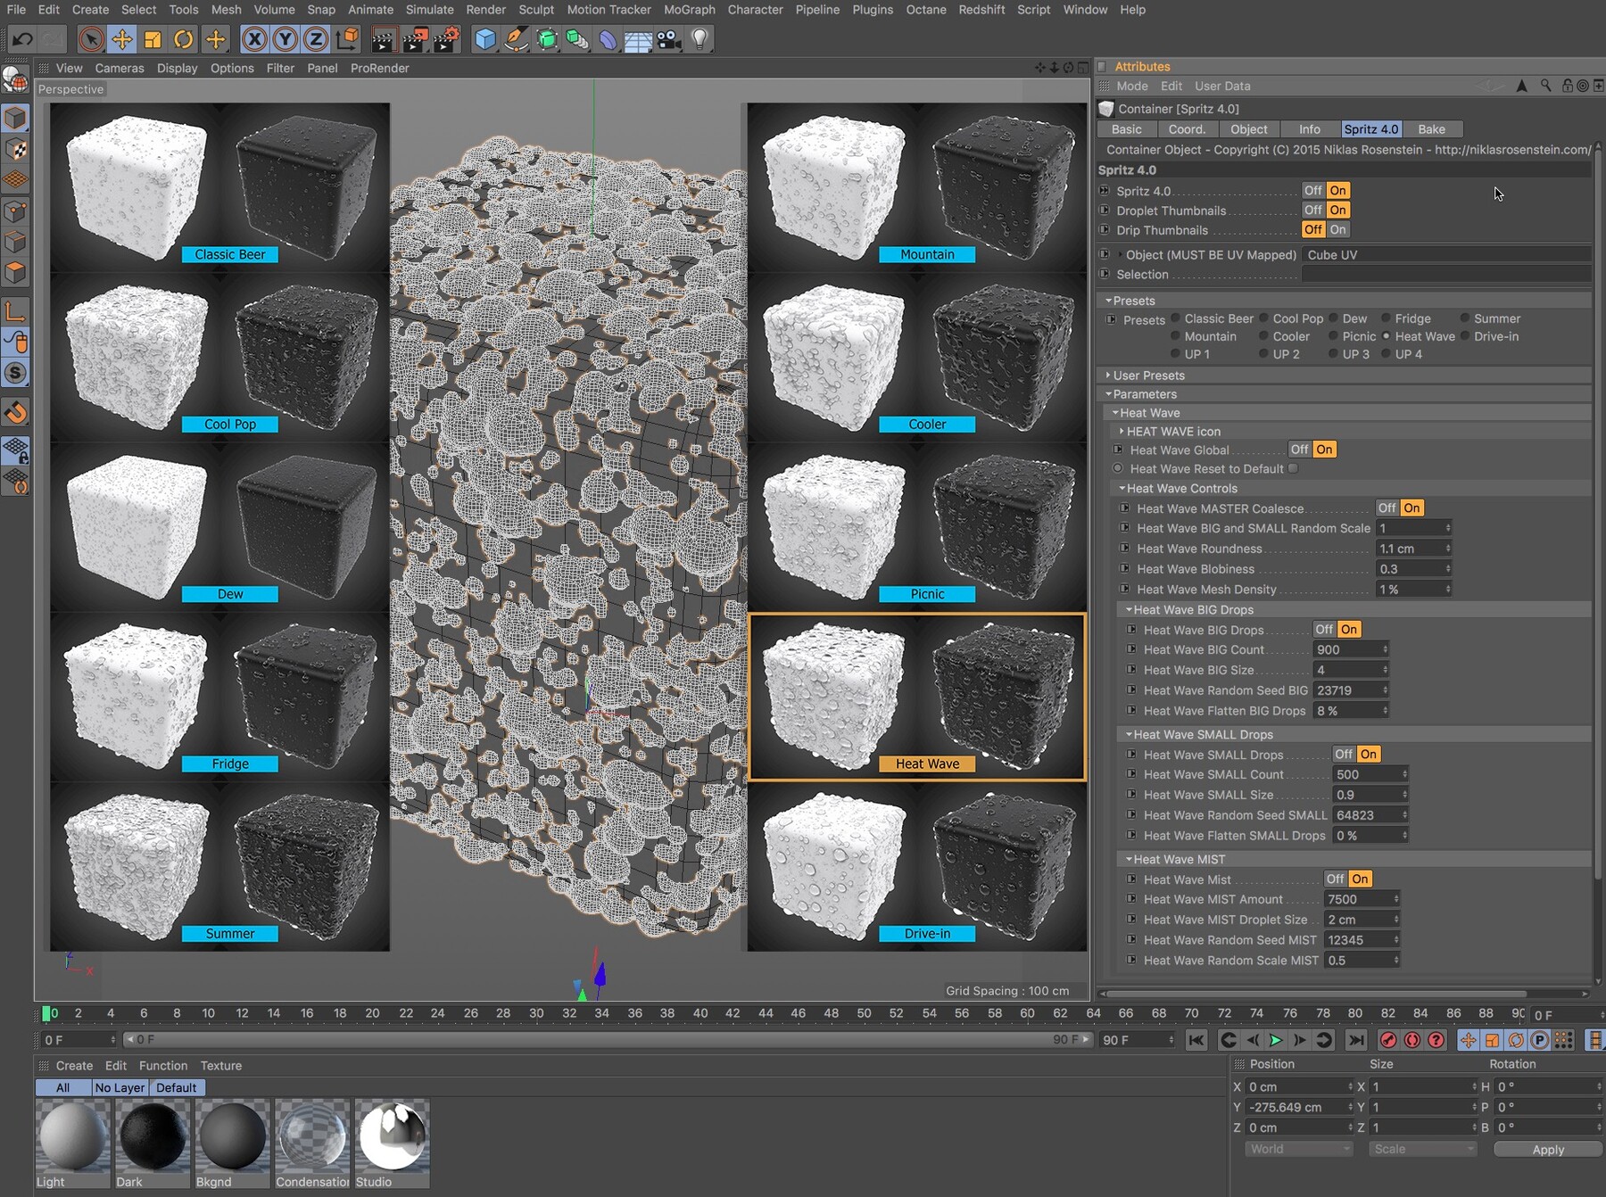The width and height of the screenshot is (1606, 1197).
Task: Click the Go to Start of timeline icon
Action: (x=1196, y=1040)
